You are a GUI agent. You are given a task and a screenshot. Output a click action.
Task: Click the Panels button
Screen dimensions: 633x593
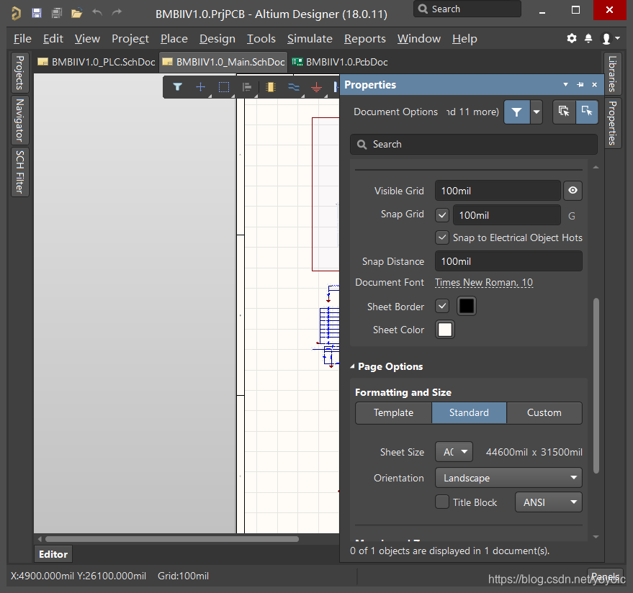[x=605, y=576]
